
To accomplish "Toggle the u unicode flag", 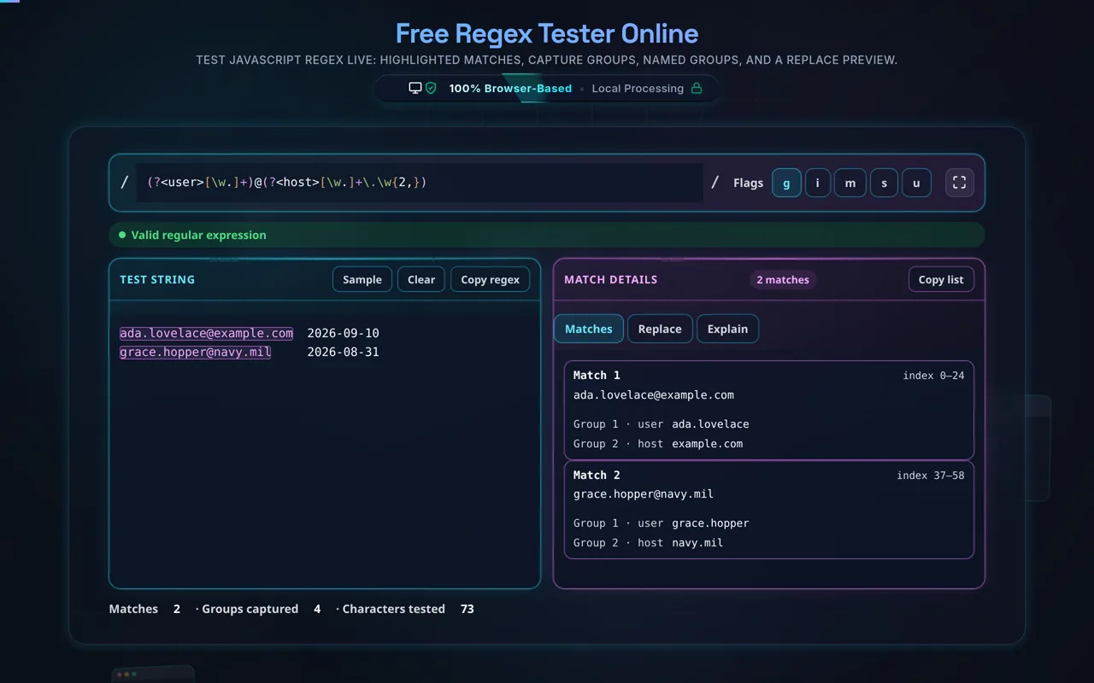I will [916, 183].
